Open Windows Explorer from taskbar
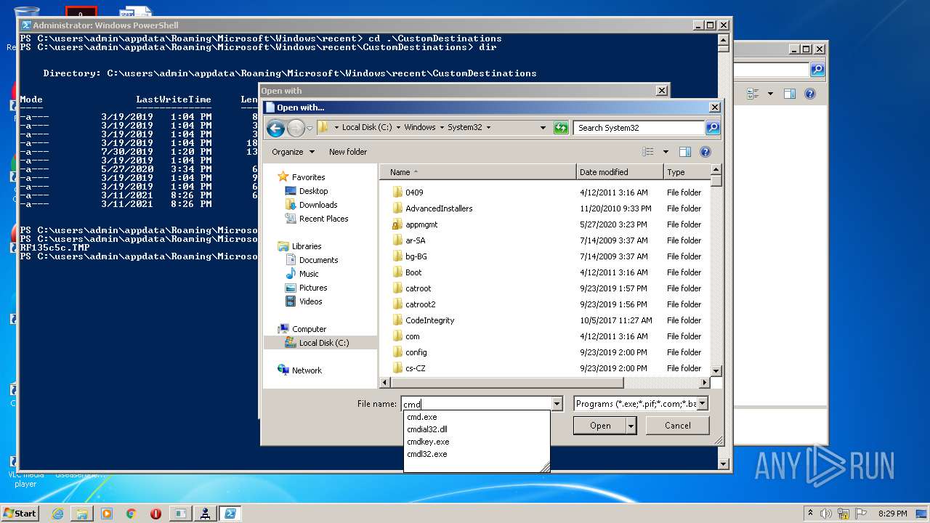930x523 pixels. [x=82, y=514]
